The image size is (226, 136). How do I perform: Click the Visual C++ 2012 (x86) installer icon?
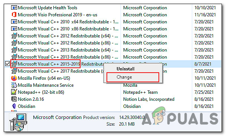14,43
